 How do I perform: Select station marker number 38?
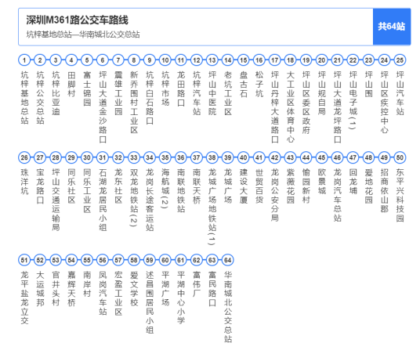pyautogui.click(x=212, y=157)
